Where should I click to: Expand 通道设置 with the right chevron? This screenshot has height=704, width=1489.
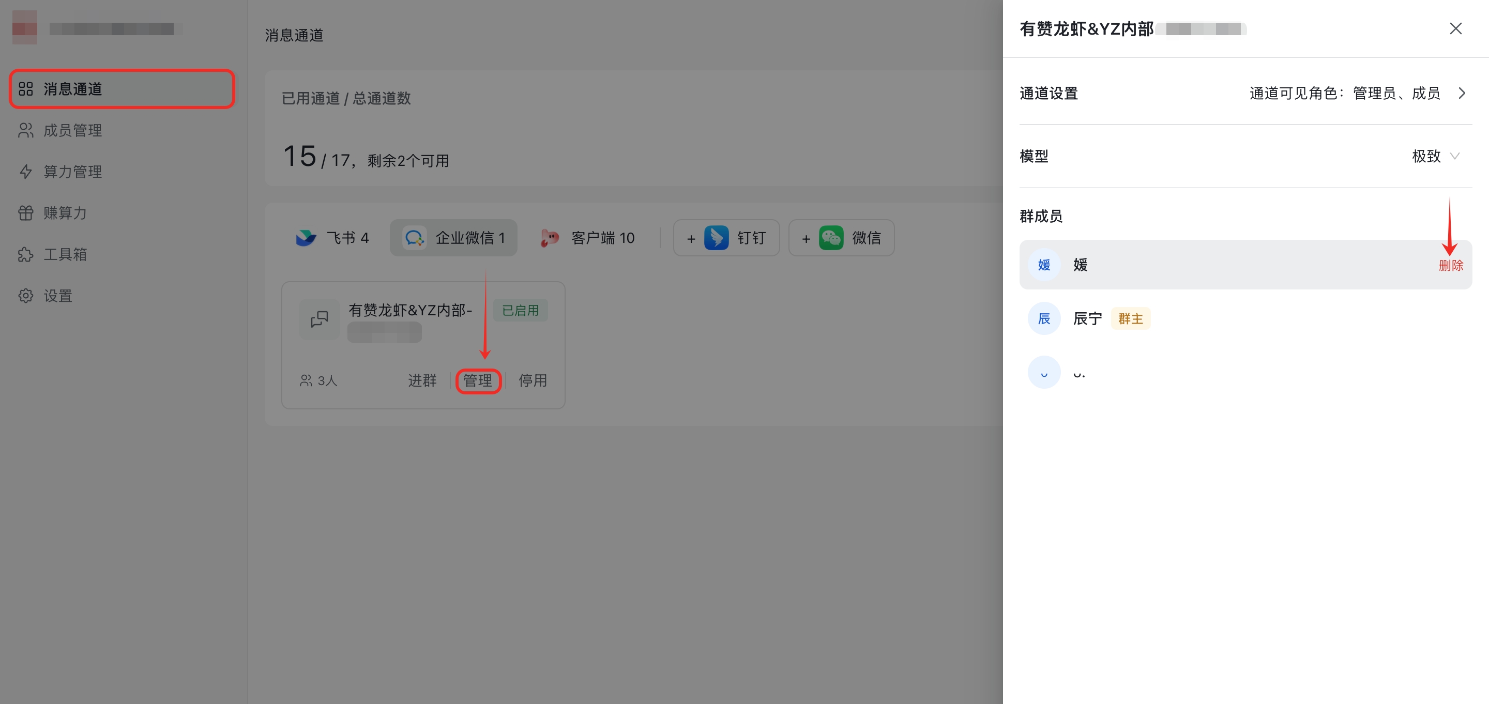[1461, 93]
